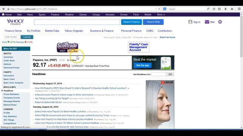243x136 pixels.
Task: Expand the More menu in Yahoo bar
Action: (x=161, y=15)
